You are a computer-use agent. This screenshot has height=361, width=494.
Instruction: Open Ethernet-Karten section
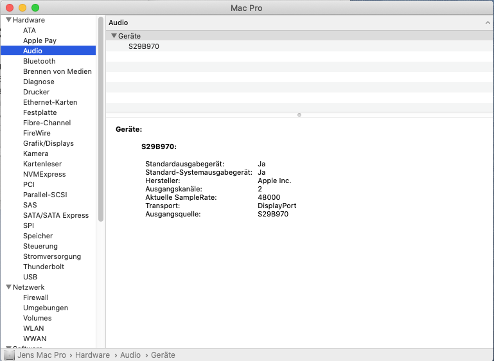50,102
